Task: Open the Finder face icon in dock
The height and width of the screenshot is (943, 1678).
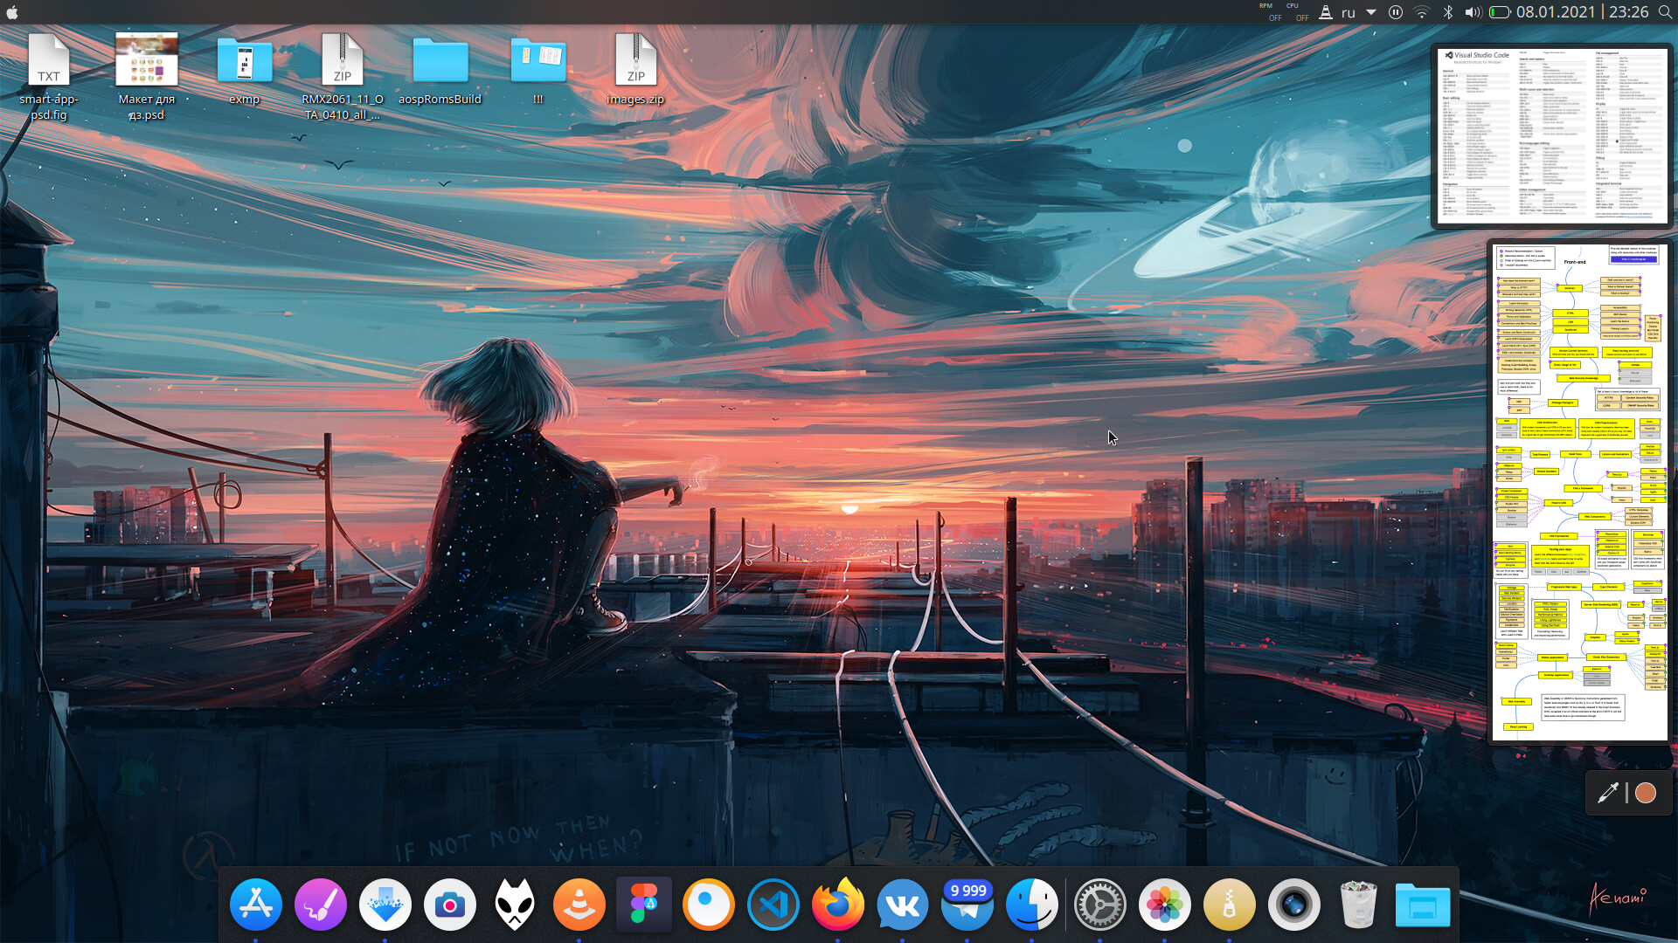Action: (1031, 904)
